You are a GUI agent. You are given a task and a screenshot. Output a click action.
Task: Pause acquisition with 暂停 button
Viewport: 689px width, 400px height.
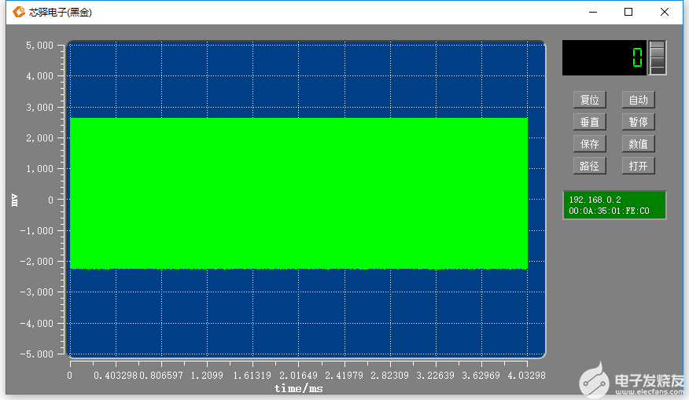(638, 122)
